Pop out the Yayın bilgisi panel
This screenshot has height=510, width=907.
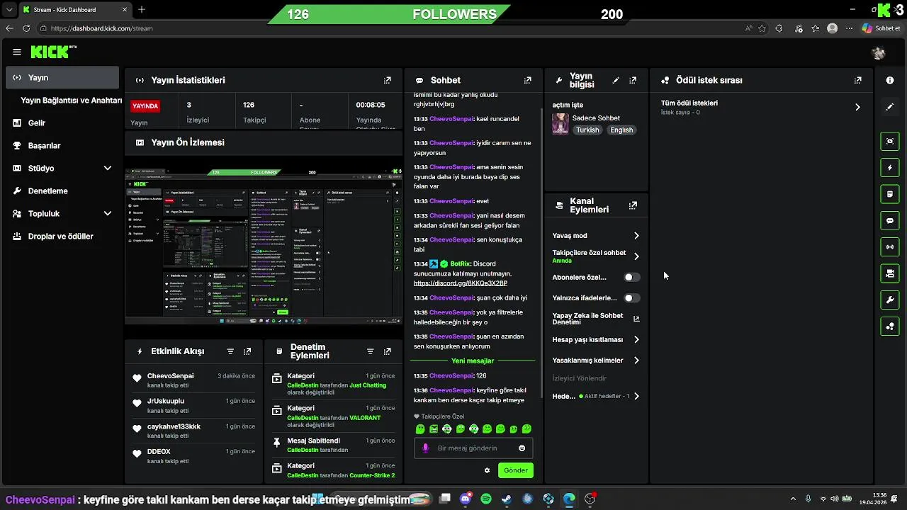pos(633,81)
